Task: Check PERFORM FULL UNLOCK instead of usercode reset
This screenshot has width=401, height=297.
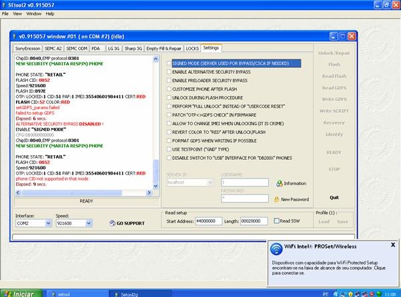Action: point(169,106)
